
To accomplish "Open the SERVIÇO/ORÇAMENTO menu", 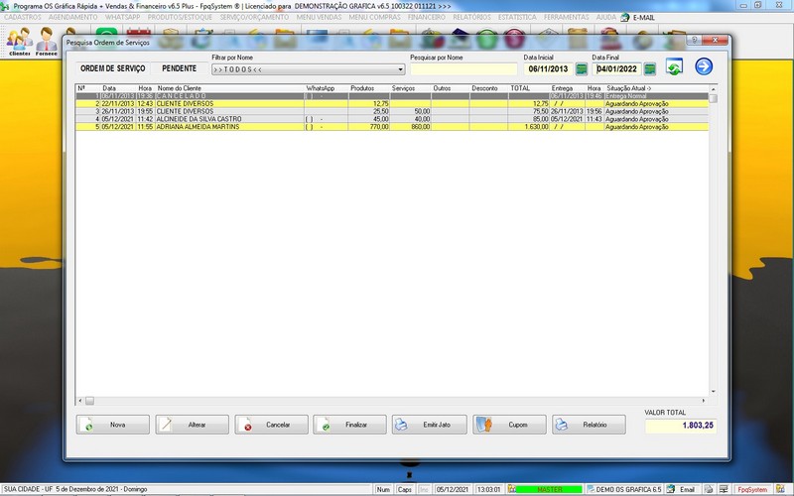I will coord(254,17).
